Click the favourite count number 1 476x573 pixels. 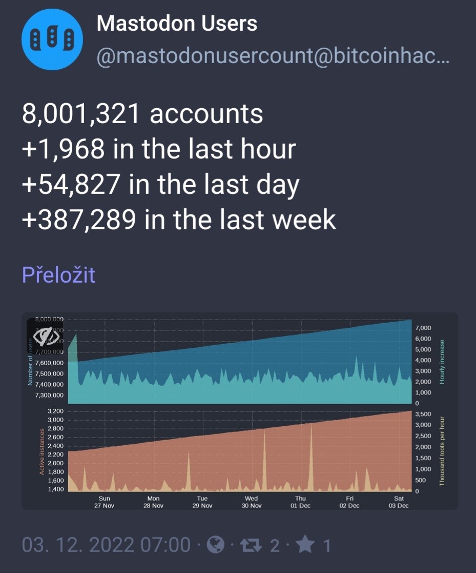click(326, 545)
